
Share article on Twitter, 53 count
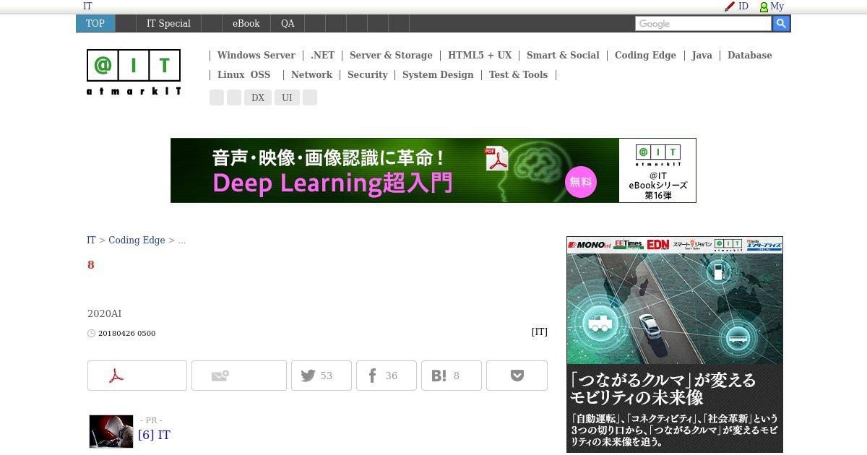coord(322,376)
